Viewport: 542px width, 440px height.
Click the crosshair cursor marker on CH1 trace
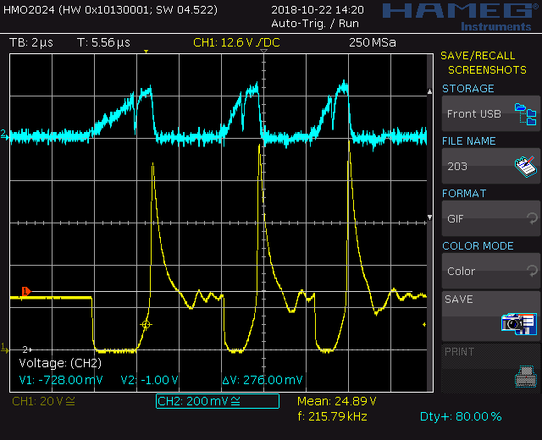coord(146,325)
